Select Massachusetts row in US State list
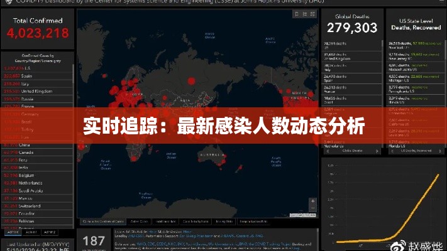Screen dimensions: 447x251 [415, 67]
